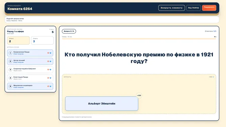Click the gem icon next to Блестящая Панда
The width and height of the screenshot is (226, 127).
[x=51, y=78]
